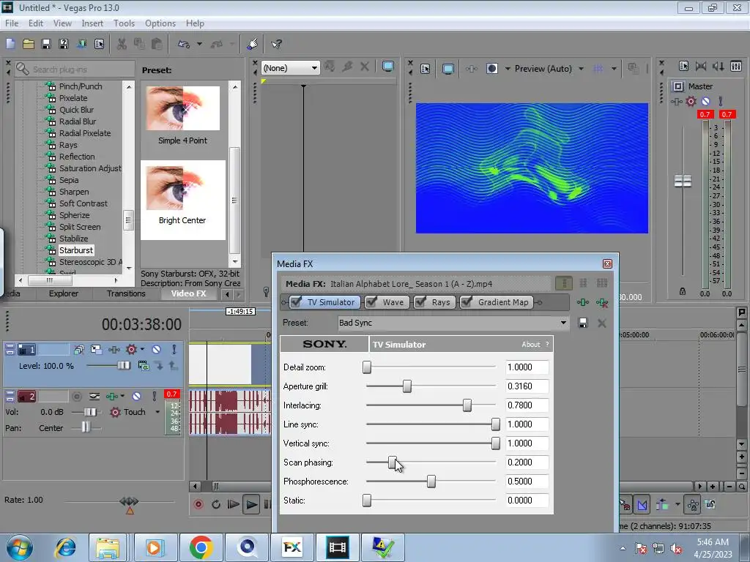The image size is (750, 562).
Task: Click the Aperture grill slider handle
Action: click(x=406, y=386)
